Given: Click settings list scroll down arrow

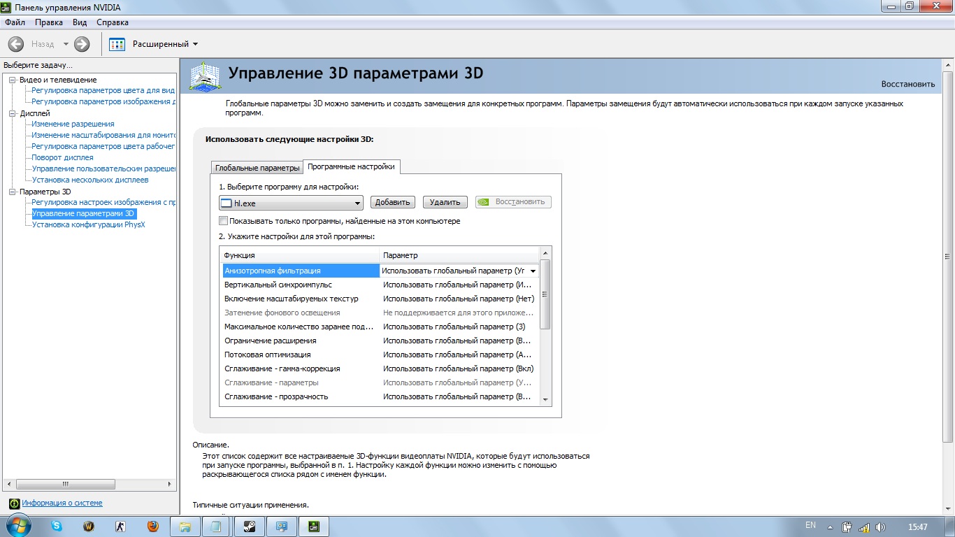Looking at the screenshot, I should coord(545,400).
